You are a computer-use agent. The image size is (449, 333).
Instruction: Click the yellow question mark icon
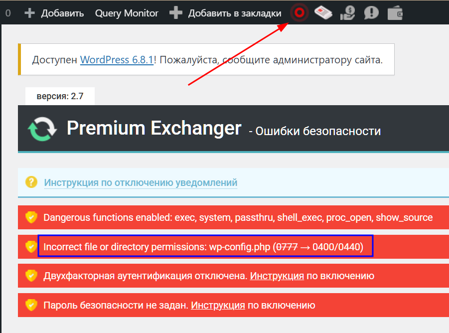pyautogui.click(x=31, y=182)
